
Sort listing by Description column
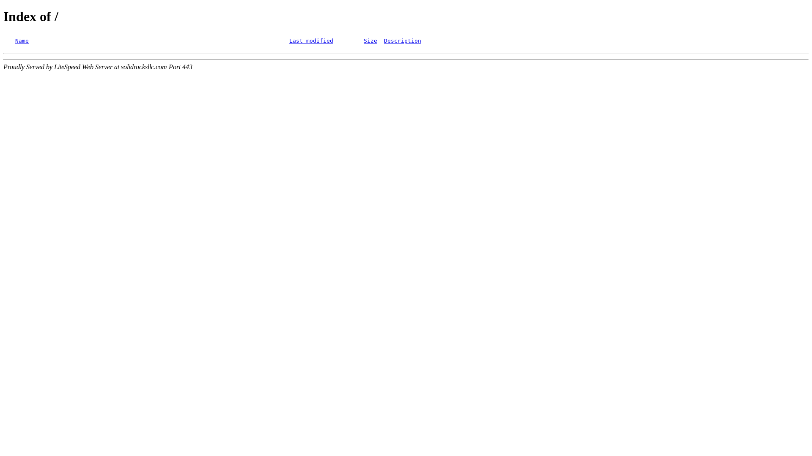tap(403, 41)
